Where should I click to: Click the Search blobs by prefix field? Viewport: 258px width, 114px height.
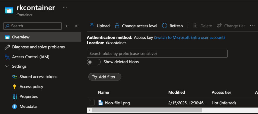(x=157, y=54)
